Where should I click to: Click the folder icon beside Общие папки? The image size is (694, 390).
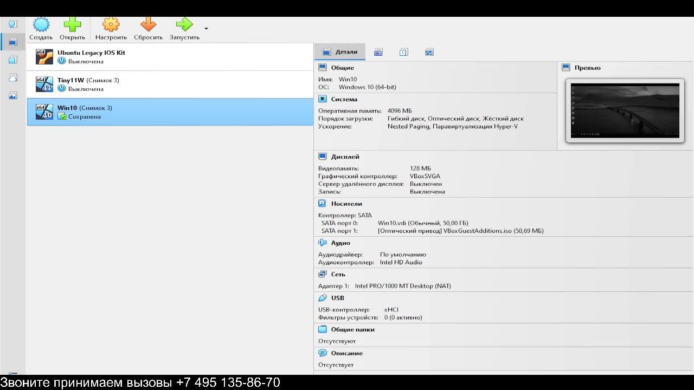click(x=323, y=329)
